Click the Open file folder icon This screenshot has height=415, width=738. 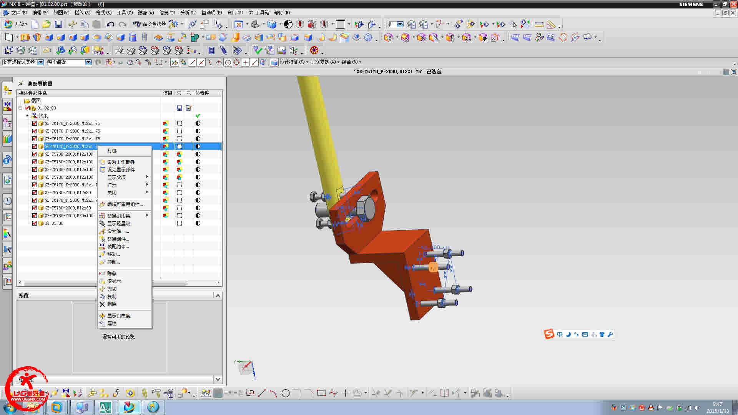click(46, 24)
